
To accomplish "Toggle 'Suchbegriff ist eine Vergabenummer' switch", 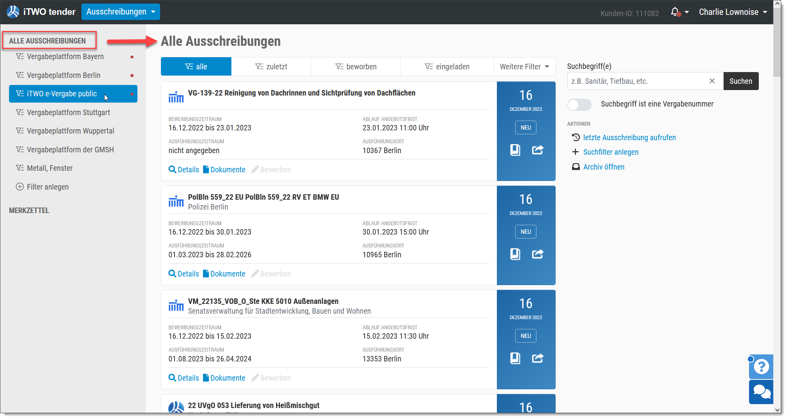I will (579, 105).
